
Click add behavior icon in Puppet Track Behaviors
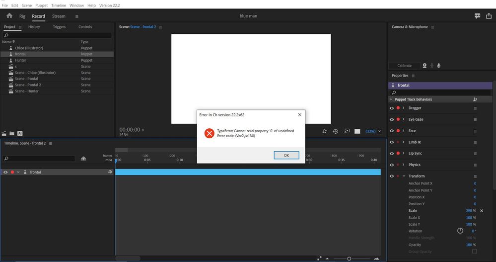[x=475, y=99]
